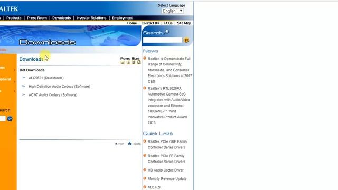This screenshot has width=338, height=190.
Task: Click the HOME link with house icon
Action: 134,144
